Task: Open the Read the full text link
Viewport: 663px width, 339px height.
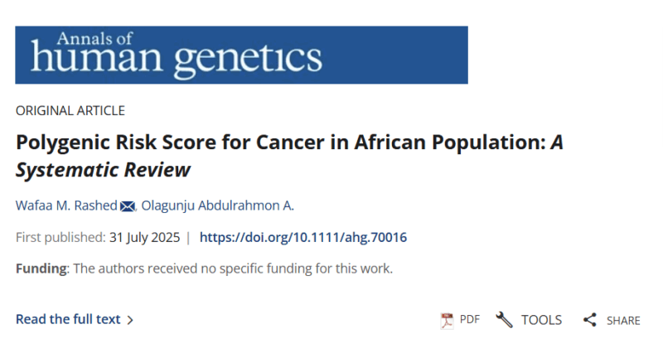Action: [68, 319]
